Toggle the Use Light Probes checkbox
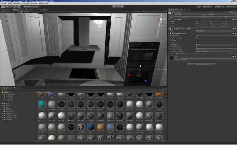 (197, 47)
